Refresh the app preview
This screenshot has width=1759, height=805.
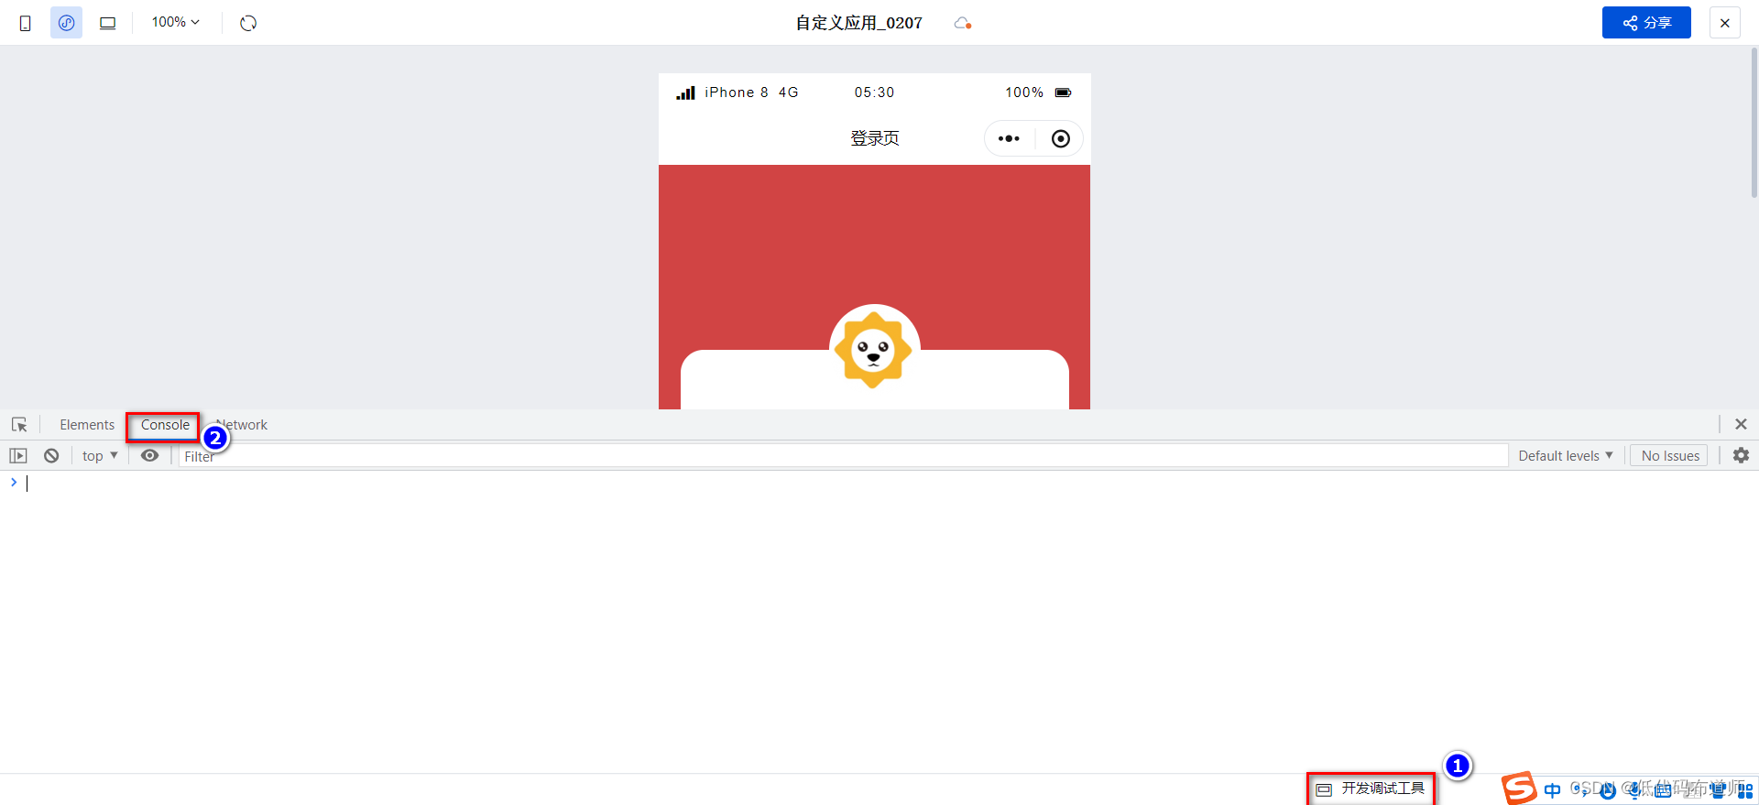click(x=248, y=23)
